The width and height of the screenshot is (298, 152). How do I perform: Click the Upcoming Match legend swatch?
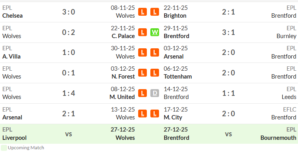tap(4, 148)
